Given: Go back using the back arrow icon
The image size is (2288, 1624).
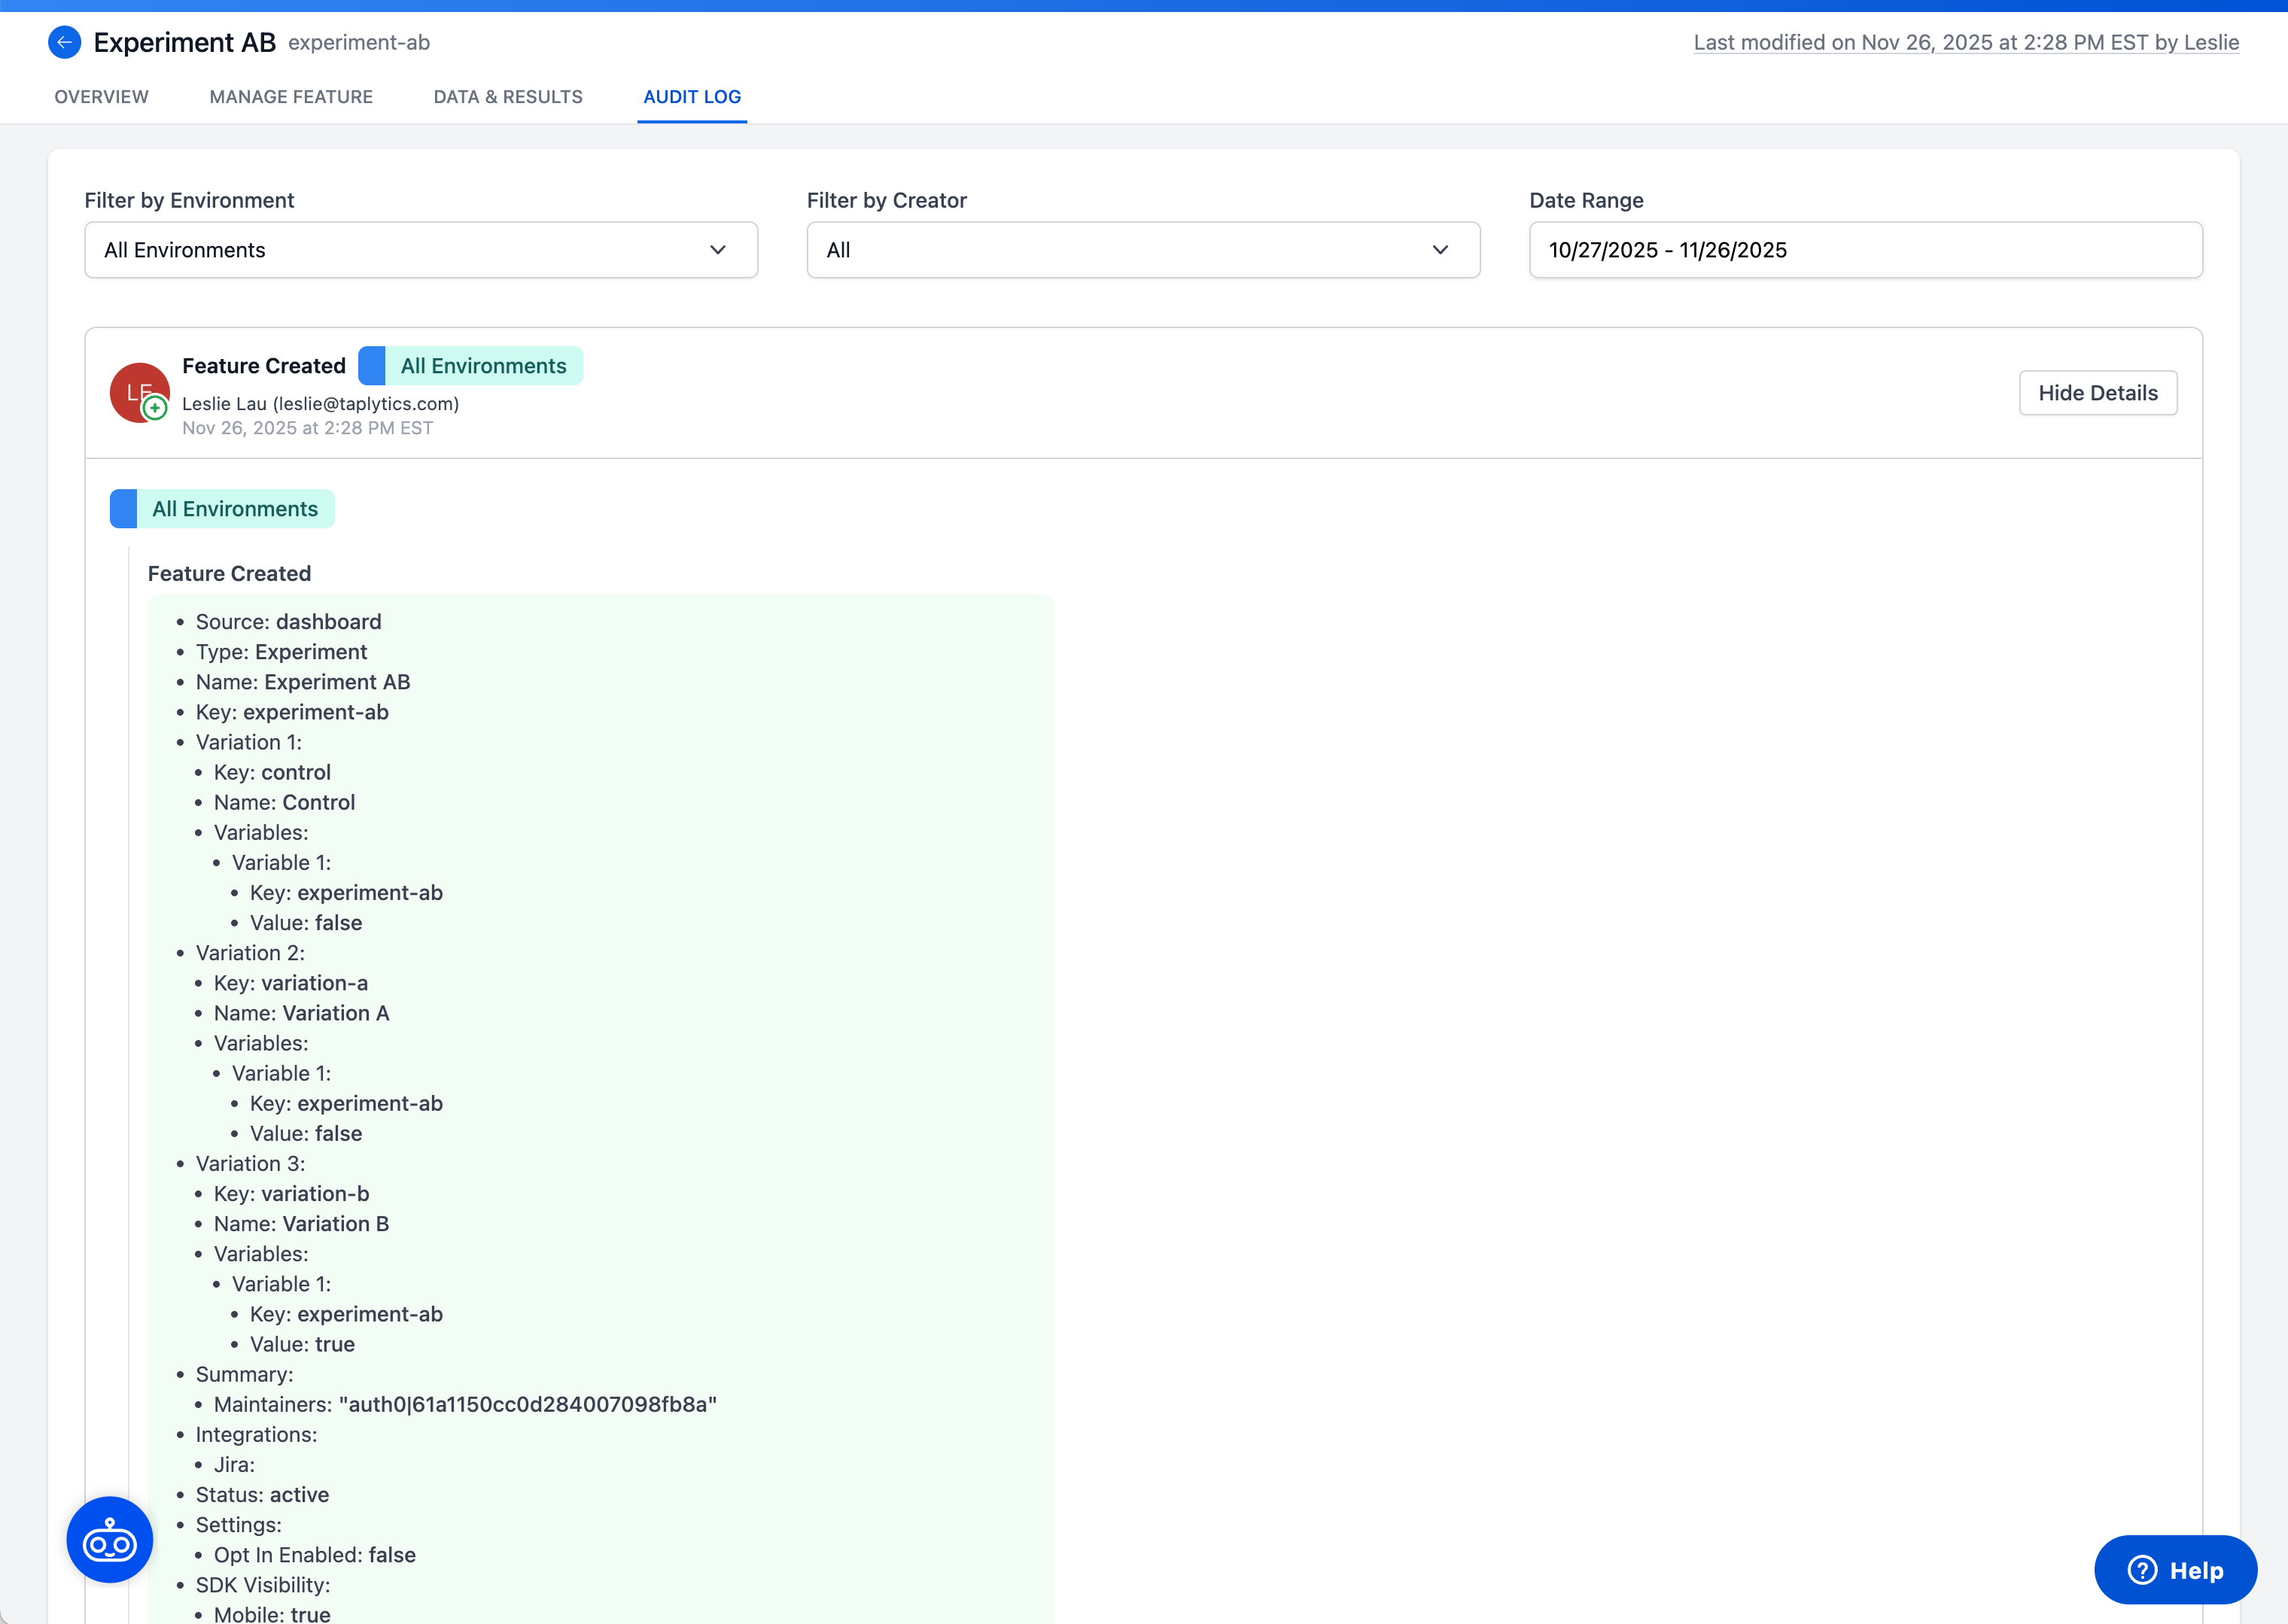Looking at the screenshot, I should [x=64, y=42].
